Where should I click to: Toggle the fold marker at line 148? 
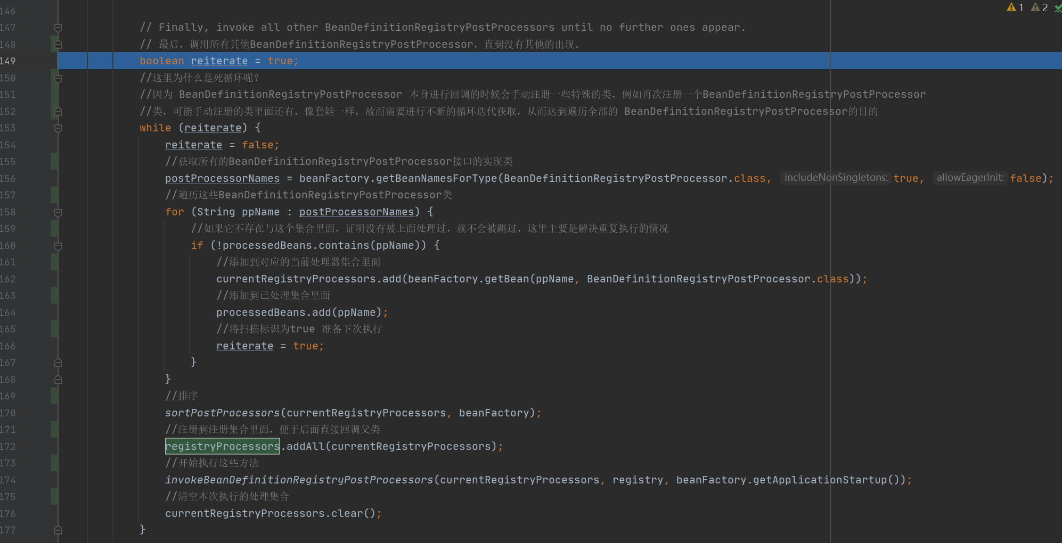(x=58, y=45)
